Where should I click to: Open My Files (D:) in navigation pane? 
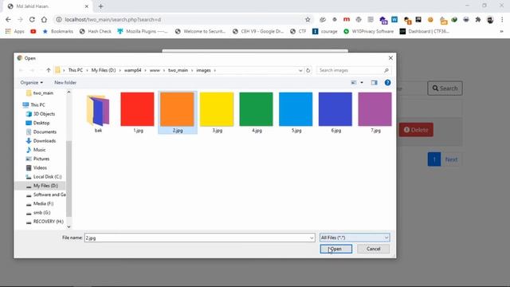pos(45,186)
